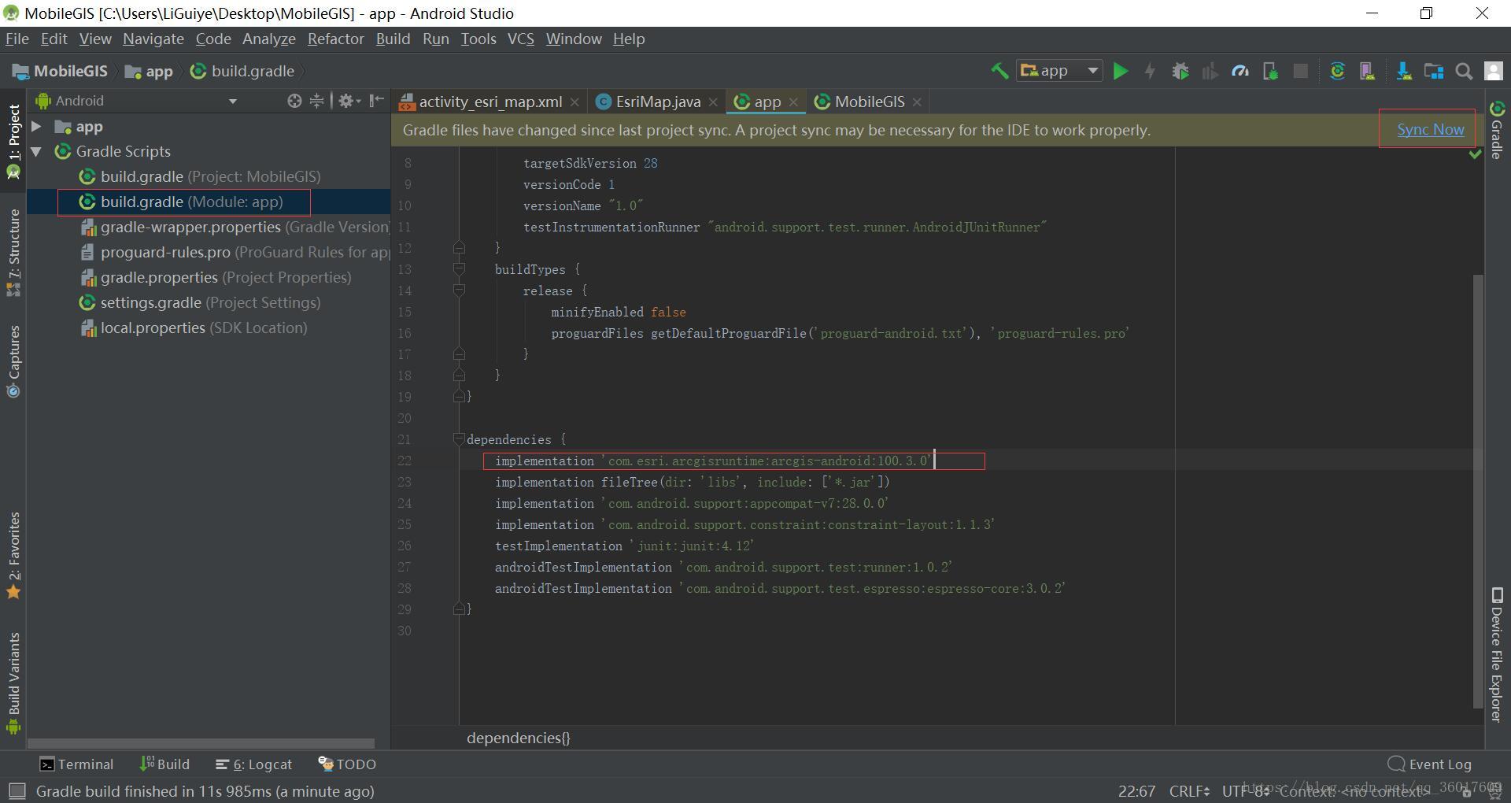This screenshot has height=803, width=1511.
Task: Click the Search Everywhere magnifier icon
Action: pyautogui.click(x=1464, y=71)
